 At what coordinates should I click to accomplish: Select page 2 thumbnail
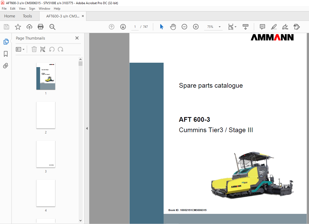pyautogui.click(x=46, y=115)
